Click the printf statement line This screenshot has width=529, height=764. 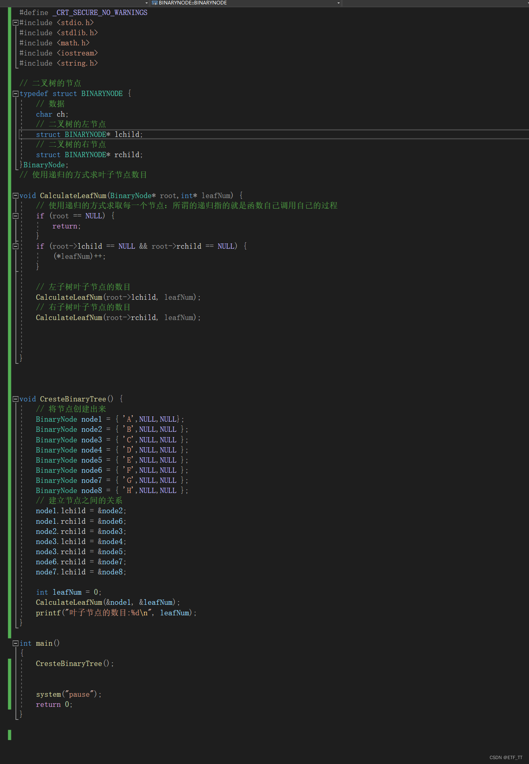pyautogui.click(x=116, y=613)
